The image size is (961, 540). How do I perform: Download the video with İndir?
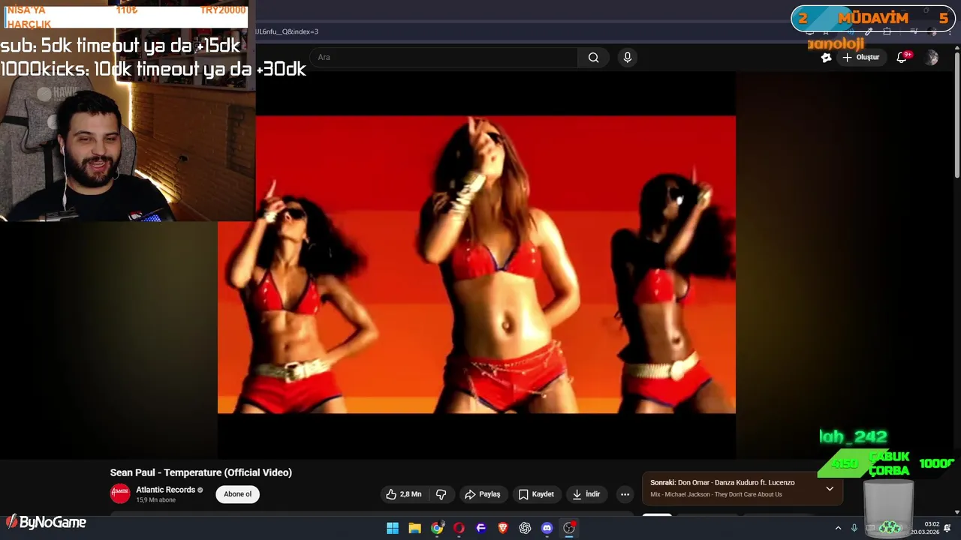point(586,494)
